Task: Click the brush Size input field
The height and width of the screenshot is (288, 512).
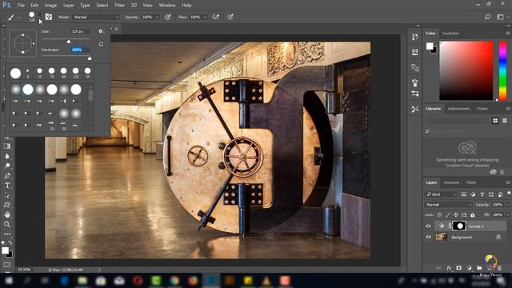Action: 81,31
